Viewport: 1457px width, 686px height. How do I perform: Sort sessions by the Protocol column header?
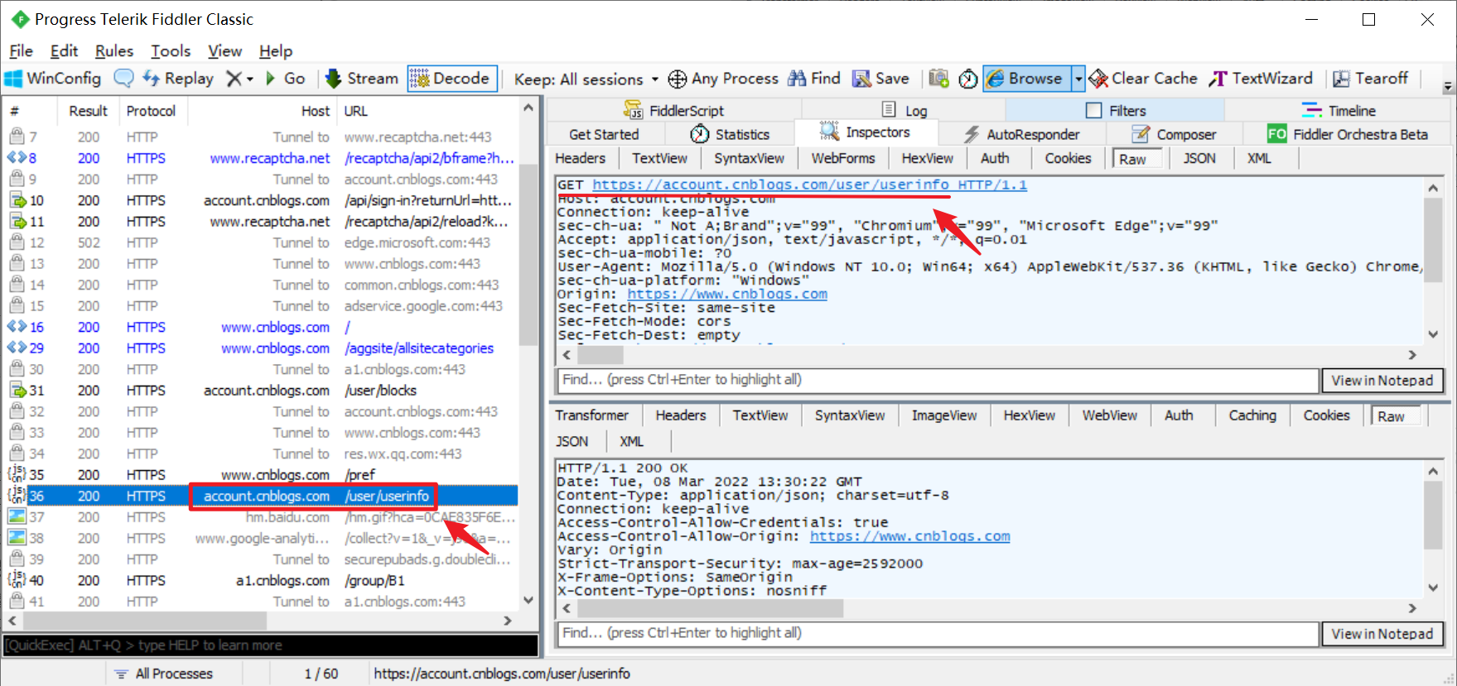click(151, 111)
